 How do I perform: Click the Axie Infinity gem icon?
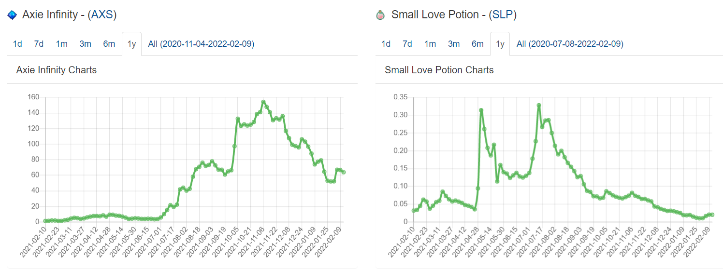[12, 15]
